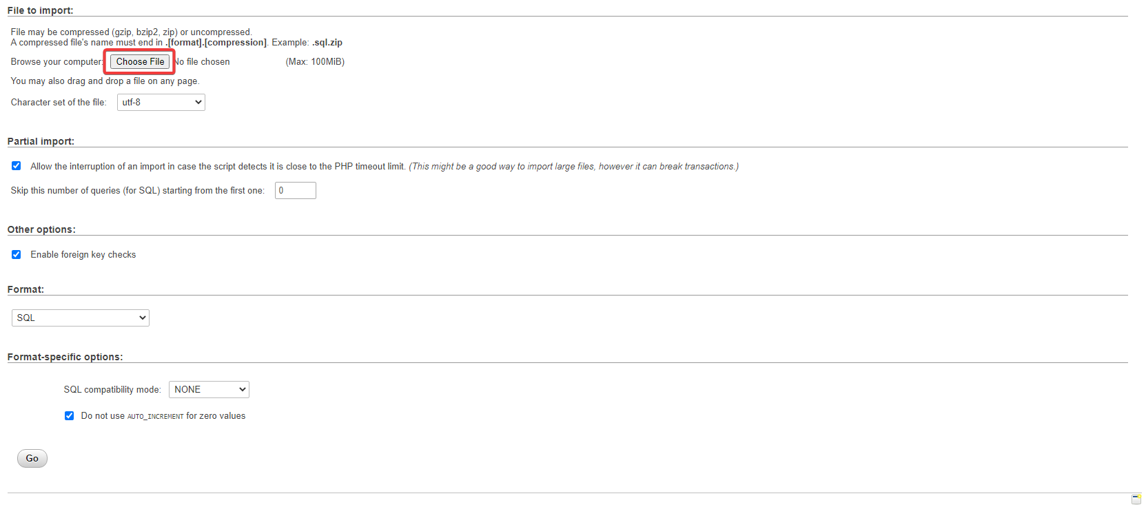Click the "Character set of the file" label
This screenshot has width=1146, height=507.
coord(59,103)
